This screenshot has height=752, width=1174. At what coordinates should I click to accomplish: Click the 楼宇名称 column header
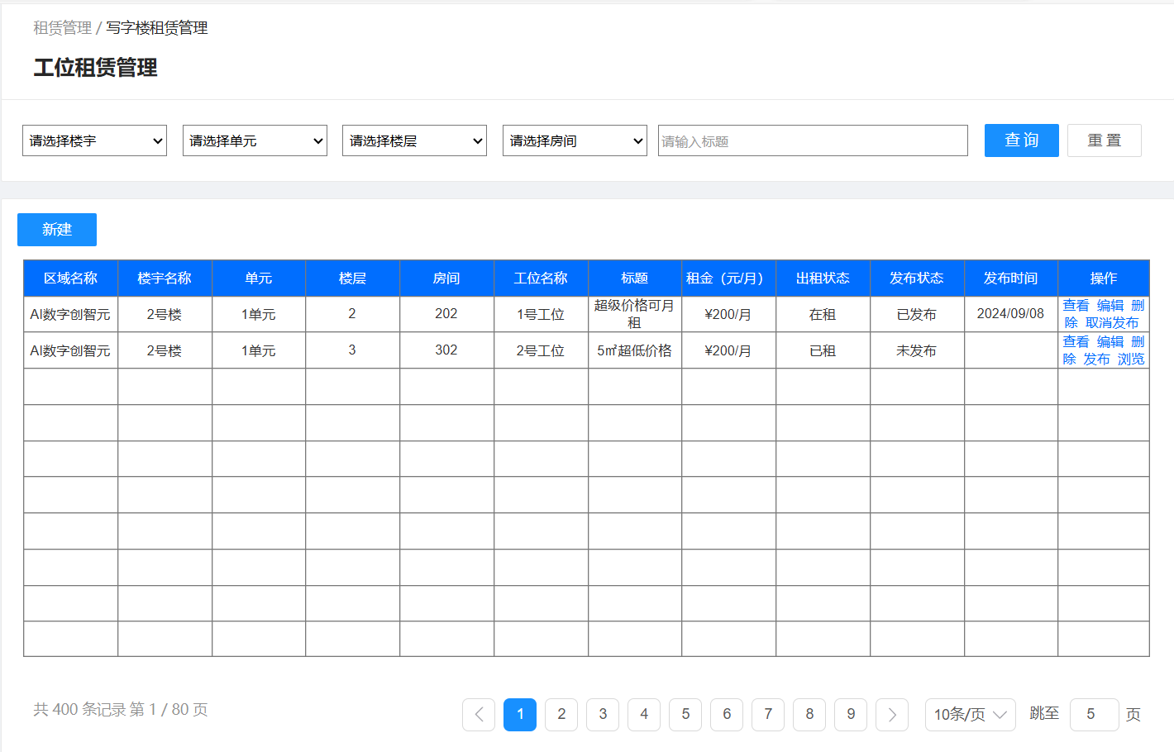tap(165, 278)
